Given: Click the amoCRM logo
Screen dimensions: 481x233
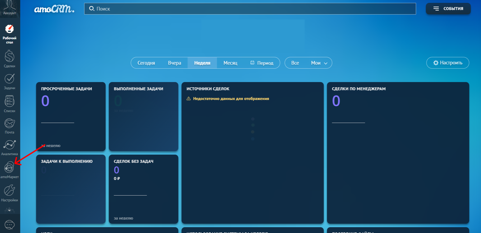Looking at the screenshot, I should click(54, 9).
